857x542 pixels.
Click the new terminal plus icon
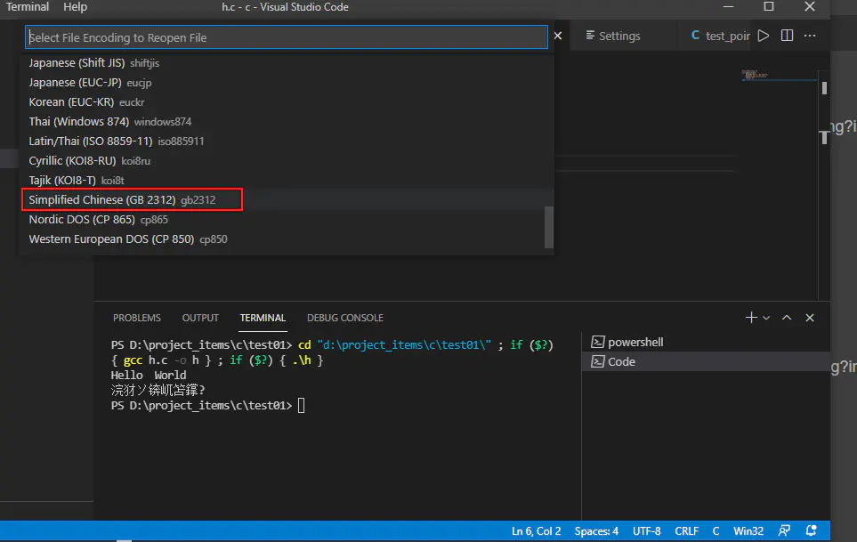(750, 318)
